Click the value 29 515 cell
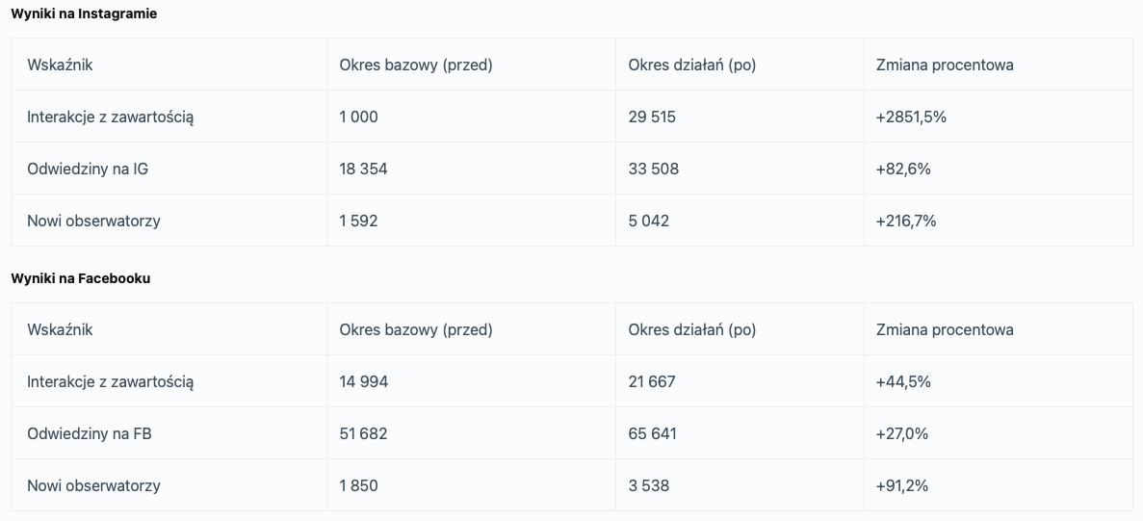This screenshot has height=521, width=1143. click(x=652, y=117)
